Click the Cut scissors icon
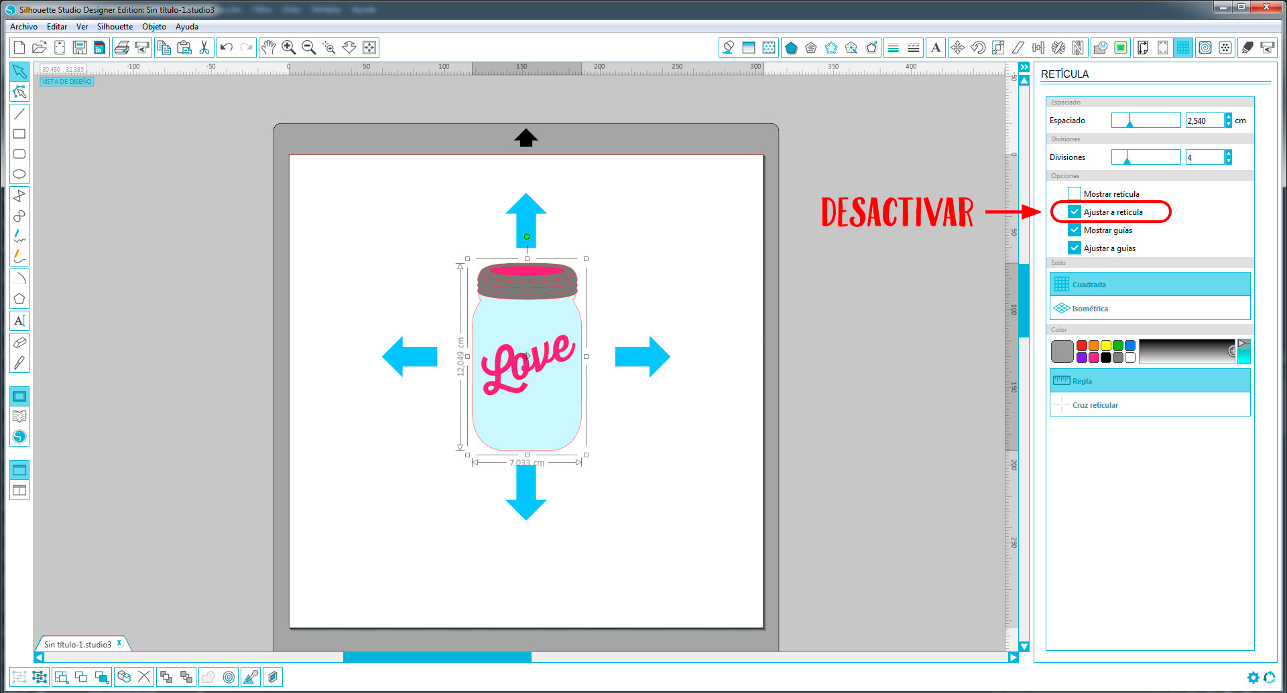This screenshot has height=693, width=1287. (204, 48)
